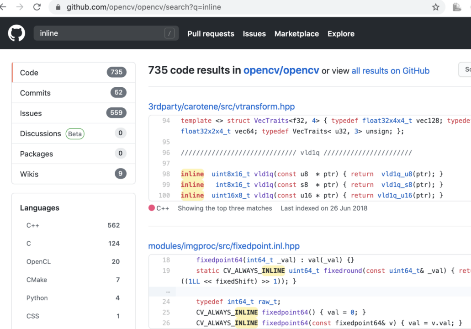The image size is (471, 329).
Task: Click the browser forward arrow
Action: (x=20, y=7)
